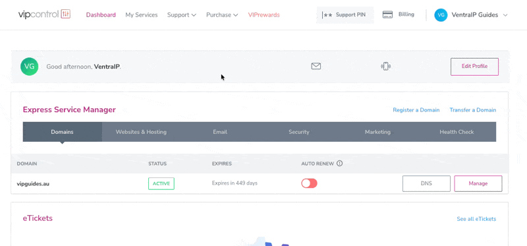The width and height of the screenshot is (527, 246).
Task: Click the EXPIRES column header
Action: click(x=222, y=164)
